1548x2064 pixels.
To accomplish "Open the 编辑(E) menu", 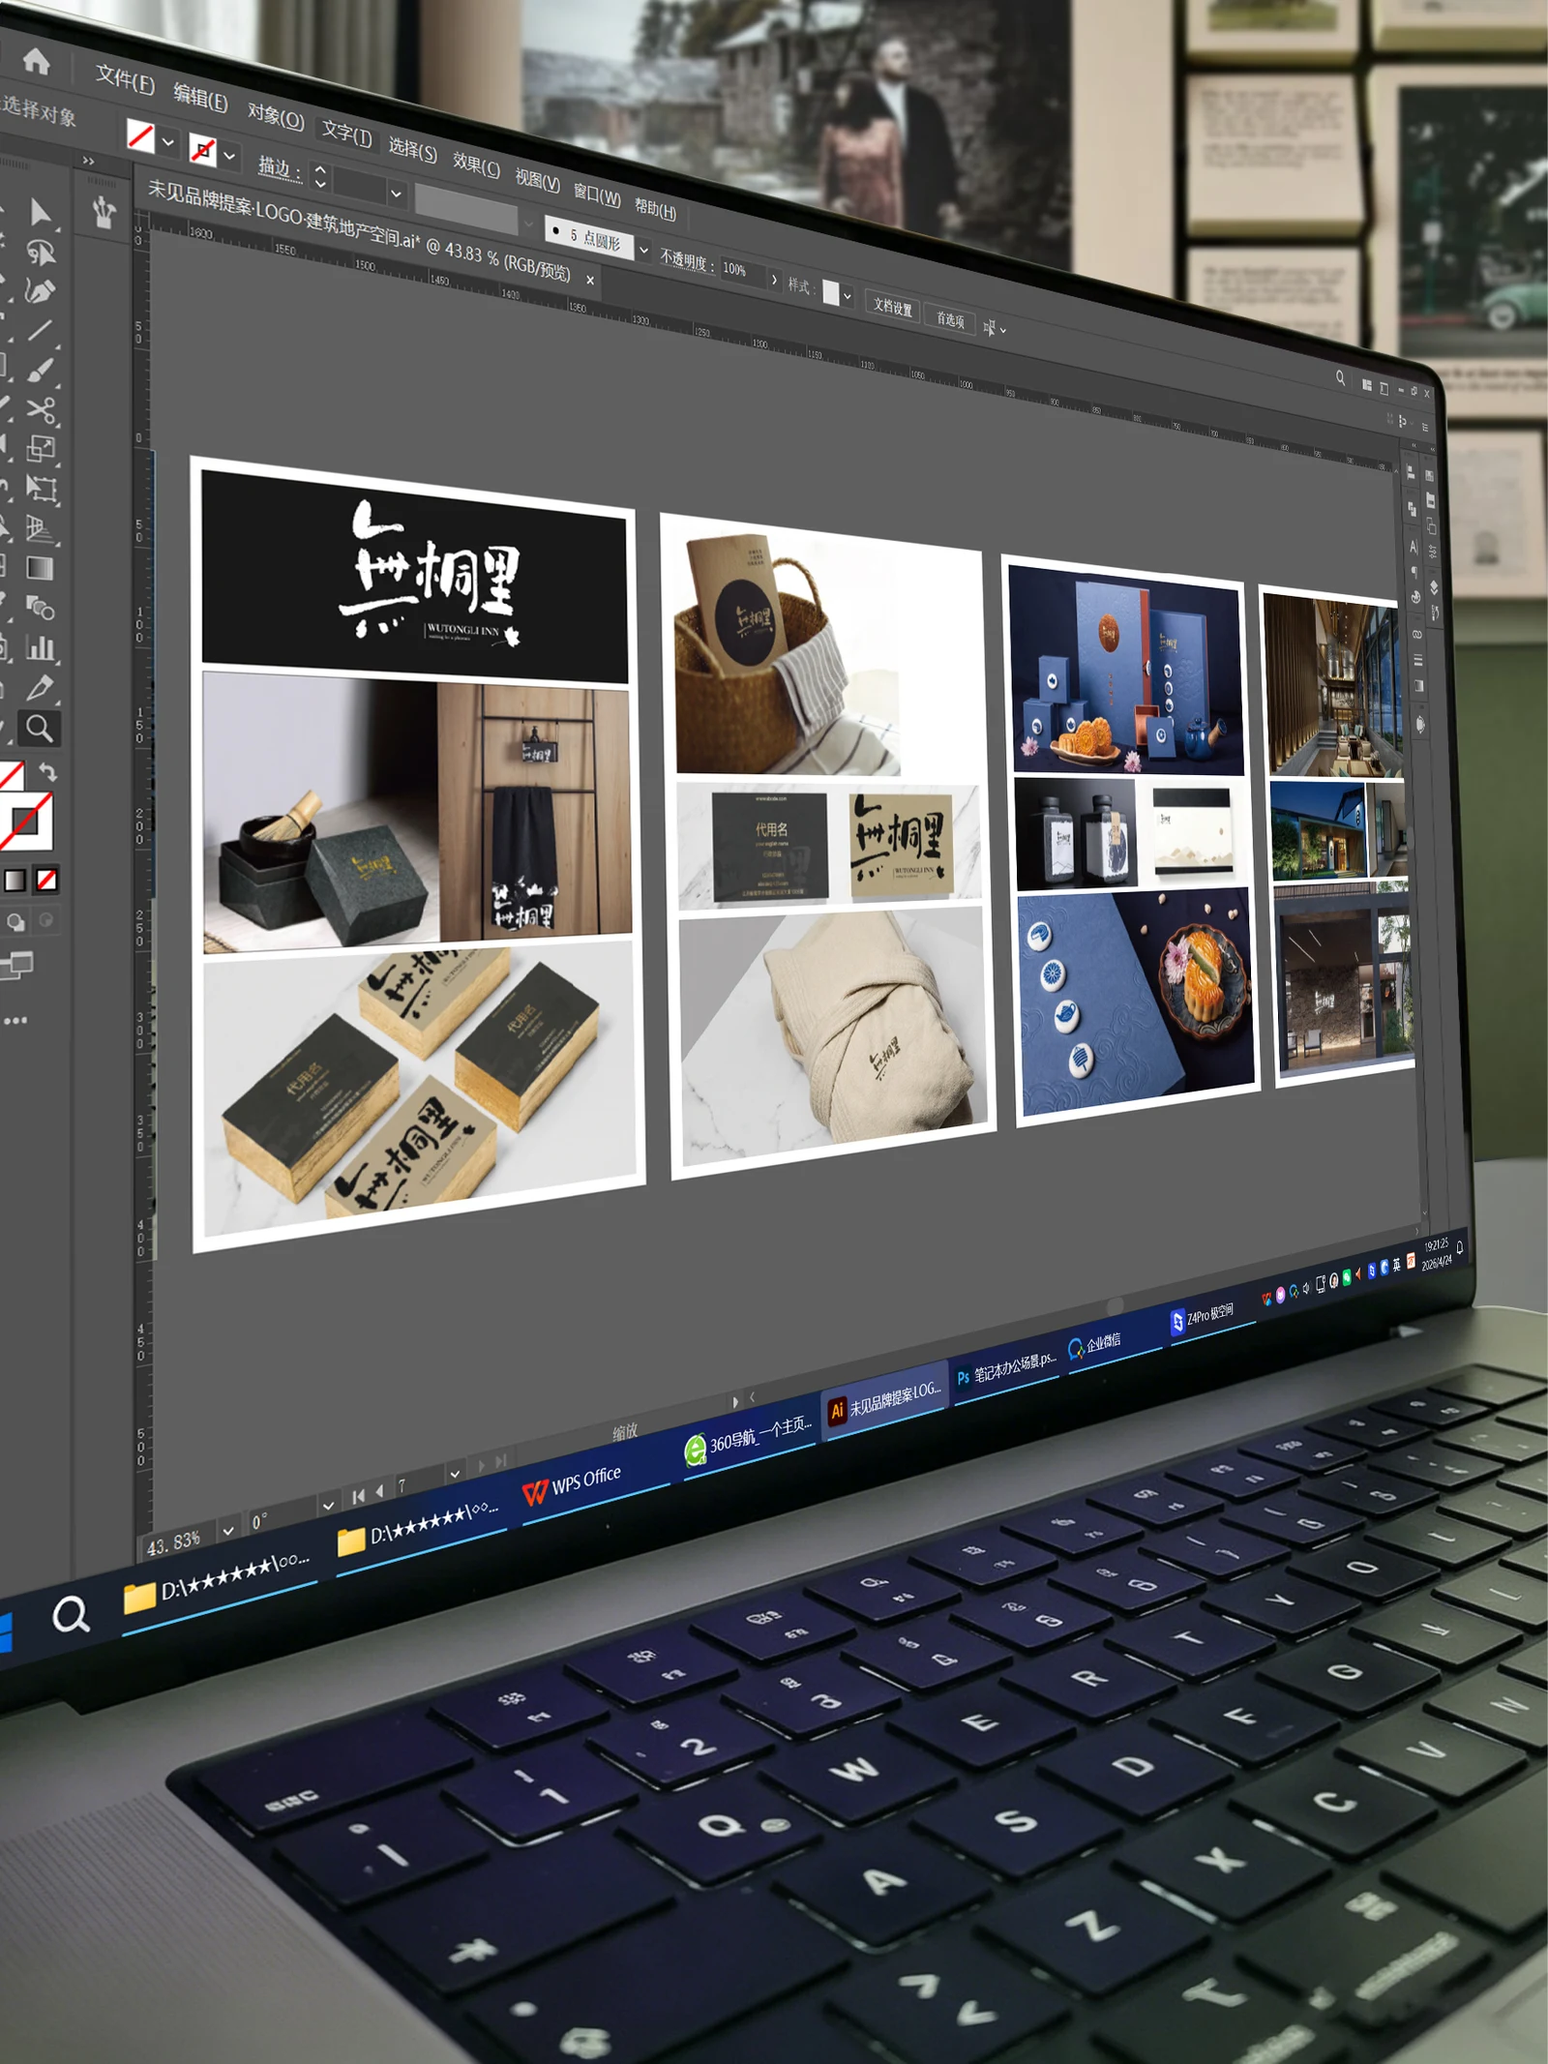I will click(x=200, y=98).
